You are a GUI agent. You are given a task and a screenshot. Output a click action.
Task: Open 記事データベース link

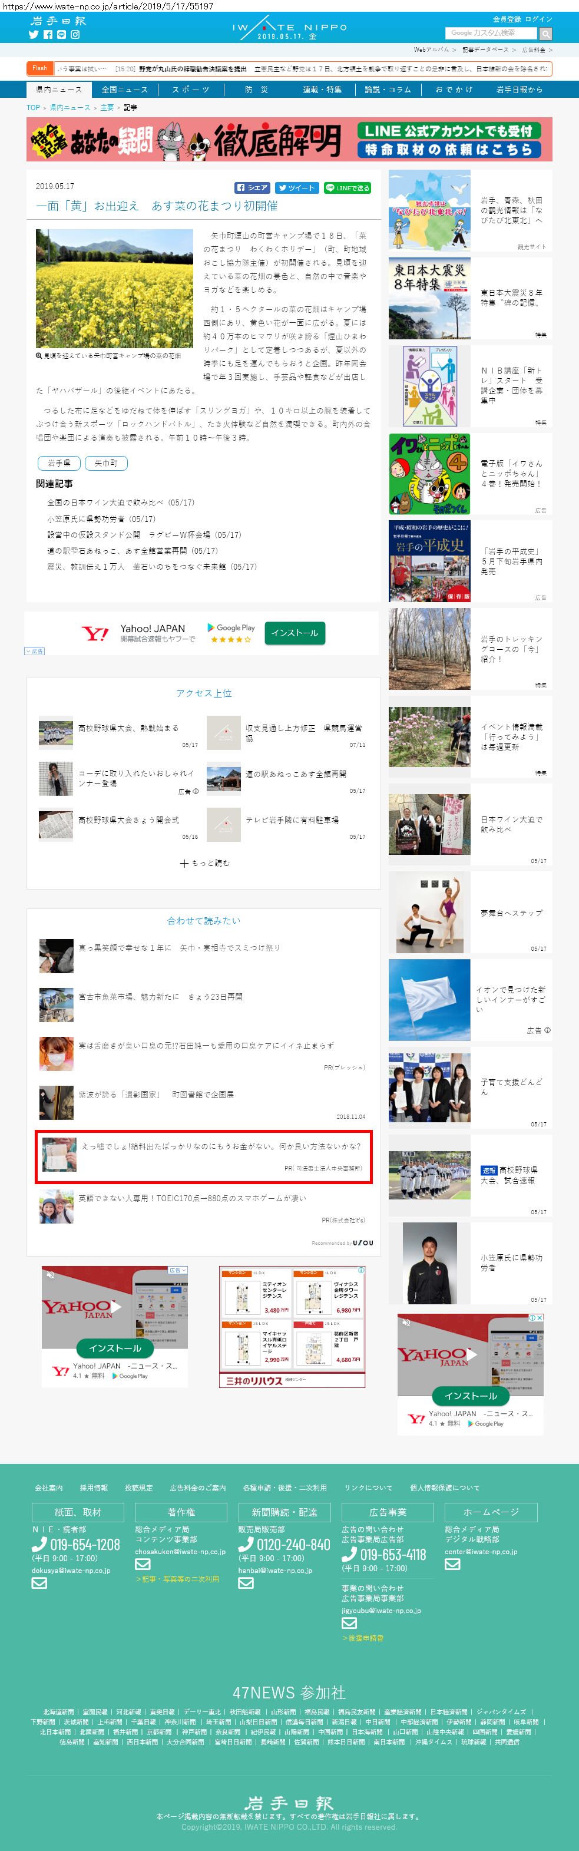click(x=485, y=49)
